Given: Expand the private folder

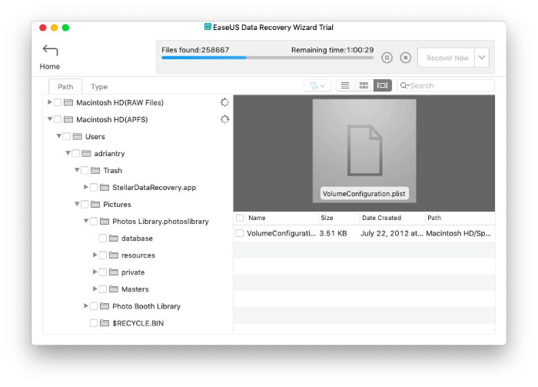Looking at the screenshot, I should (x=95, y=272).
